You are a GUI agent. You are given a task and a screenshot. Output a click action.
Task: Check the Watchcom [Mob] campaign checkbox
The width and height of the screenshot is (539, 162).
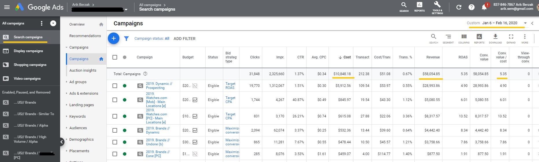click(x=115, y=100)
